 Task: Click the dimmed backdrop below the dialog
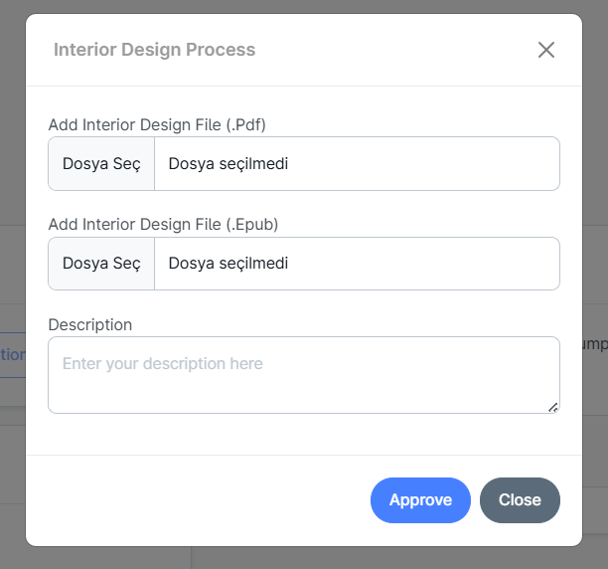coord(298,558)
